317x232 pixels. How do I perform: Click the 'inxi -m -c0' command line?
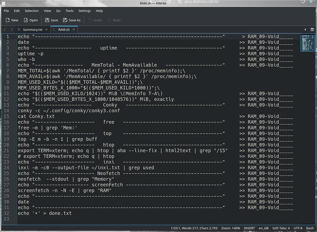86,168
